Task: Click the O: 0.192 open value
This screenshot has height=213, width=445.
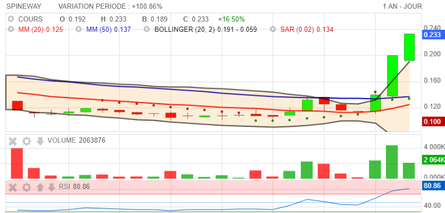Action: (x=73, y=20)
